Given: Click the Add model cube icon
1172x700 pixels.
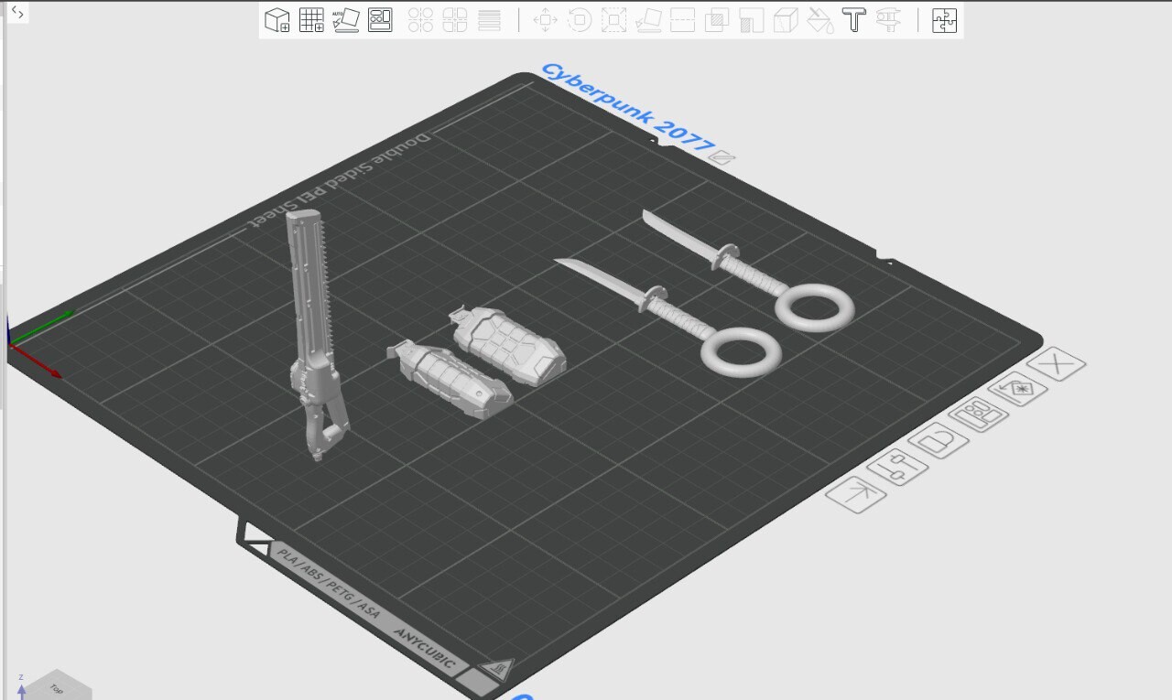Looking at the screenshot, I should 277,20.
